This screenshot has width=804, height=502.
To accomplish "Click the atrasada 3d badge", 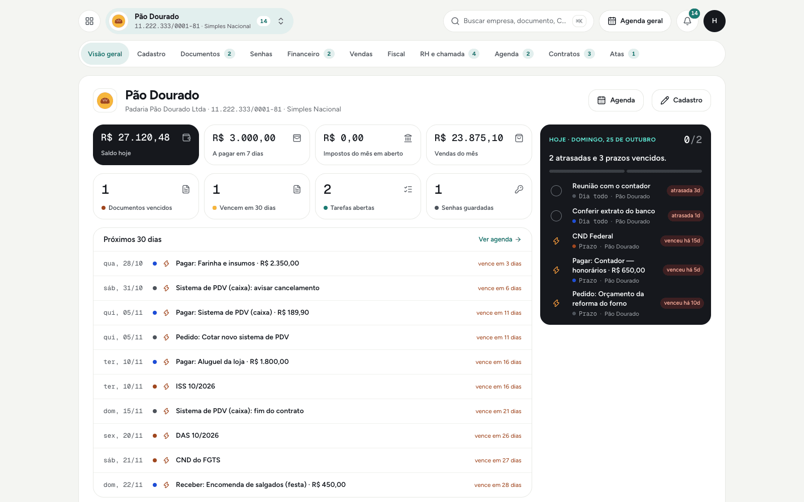I will coord(685,191).
